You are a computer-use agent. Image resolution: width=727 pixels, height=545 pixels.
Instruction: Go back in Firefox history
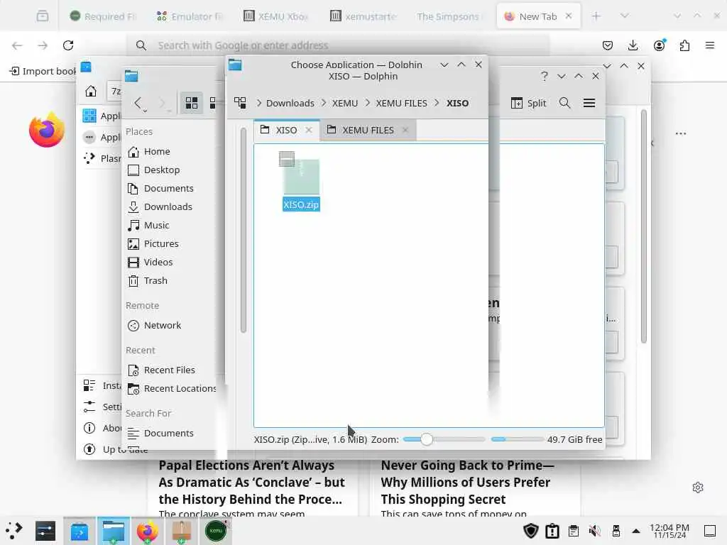point(17,45)
